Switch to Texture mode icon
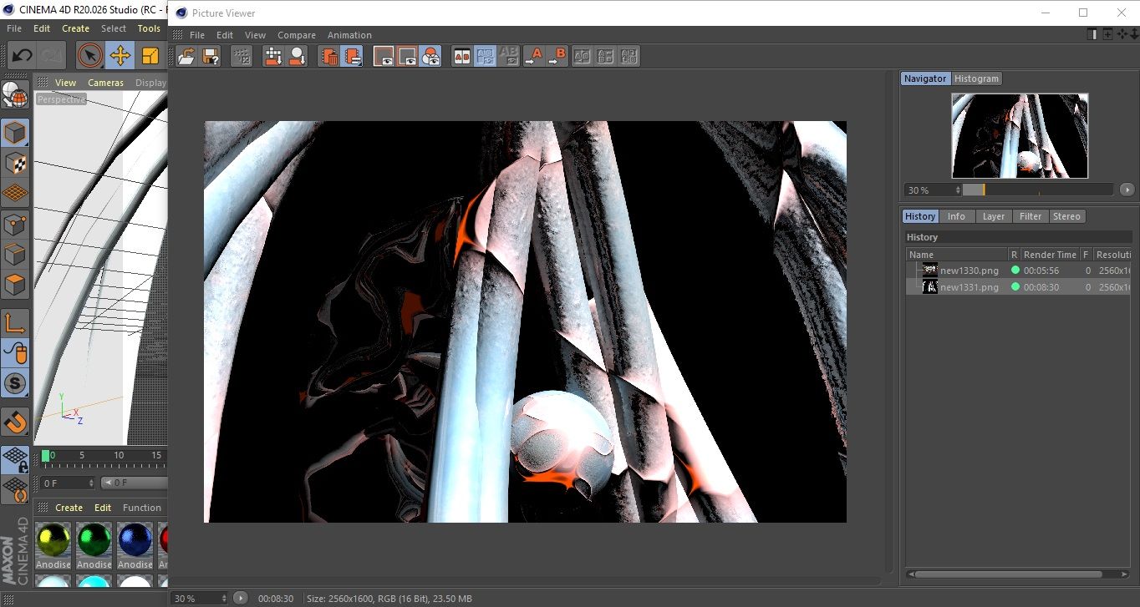 click(15, 163)
